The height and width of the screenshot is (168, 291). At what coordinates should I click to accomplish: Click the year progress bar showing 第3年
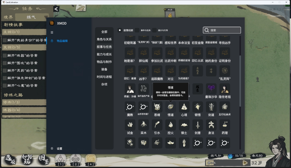pos(226,163)
